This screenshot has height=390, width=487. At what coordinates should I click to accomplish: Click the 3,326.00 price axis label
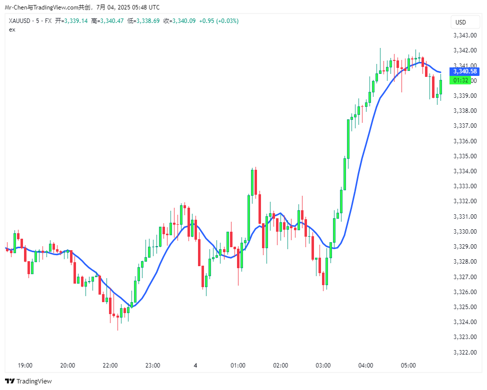[465, 292]
